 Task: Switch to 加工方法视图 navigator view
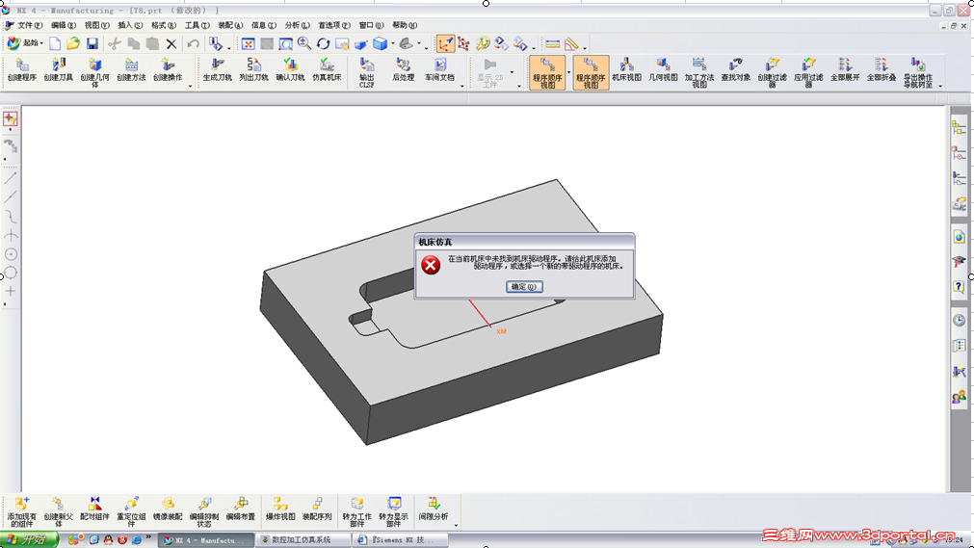point(699,72)
